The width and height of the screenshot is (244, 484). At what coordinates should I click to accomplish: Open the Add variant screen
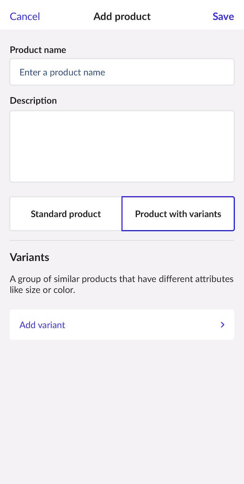121,325
